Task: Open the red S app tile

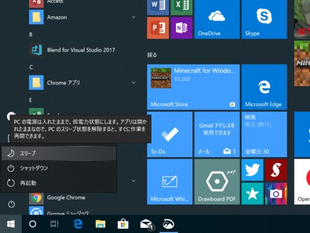Action: pyautogui.click(x=276, y=170)
